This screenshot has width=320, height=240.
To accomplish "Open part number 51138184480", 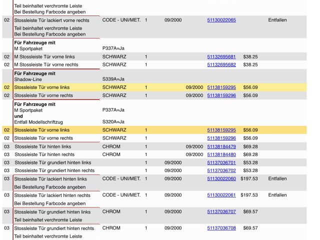I will pos(221,154).
